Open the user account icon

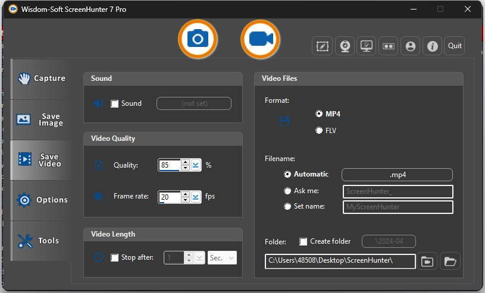tap(410, 46)
